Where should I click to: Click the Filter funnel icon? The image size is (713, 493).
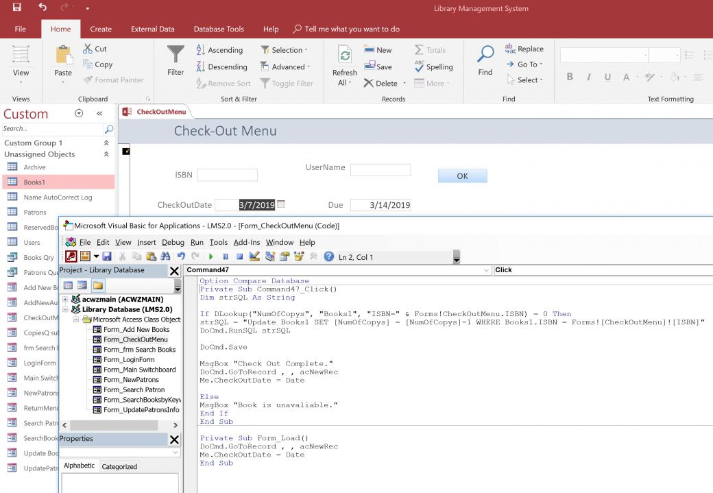click(x=176, y=55)
